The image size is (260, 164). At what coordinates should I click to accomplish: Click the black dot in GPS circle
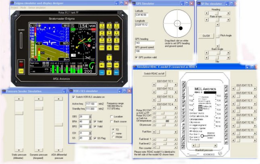pos(181,28)
